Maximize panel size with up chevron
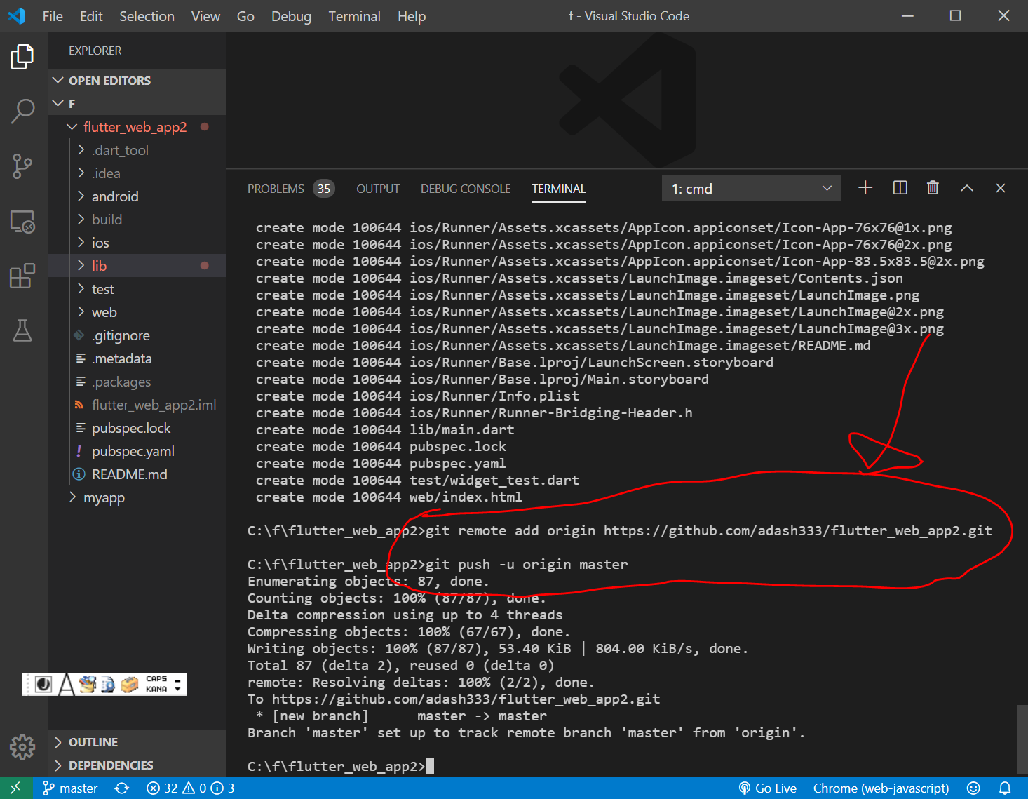Viewport: 1028px width, 799px height. [967, 188]
